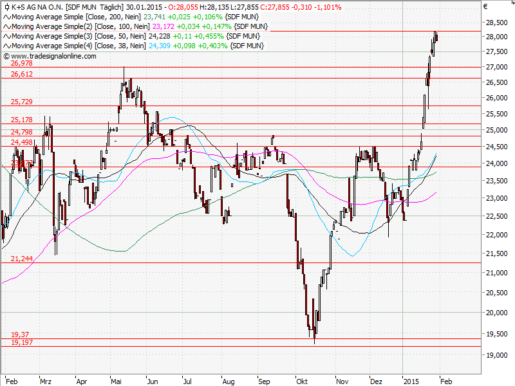
Task: Click the small arrow icon at top-right corner
Action: pyautogui.click(x=485, y=7)
